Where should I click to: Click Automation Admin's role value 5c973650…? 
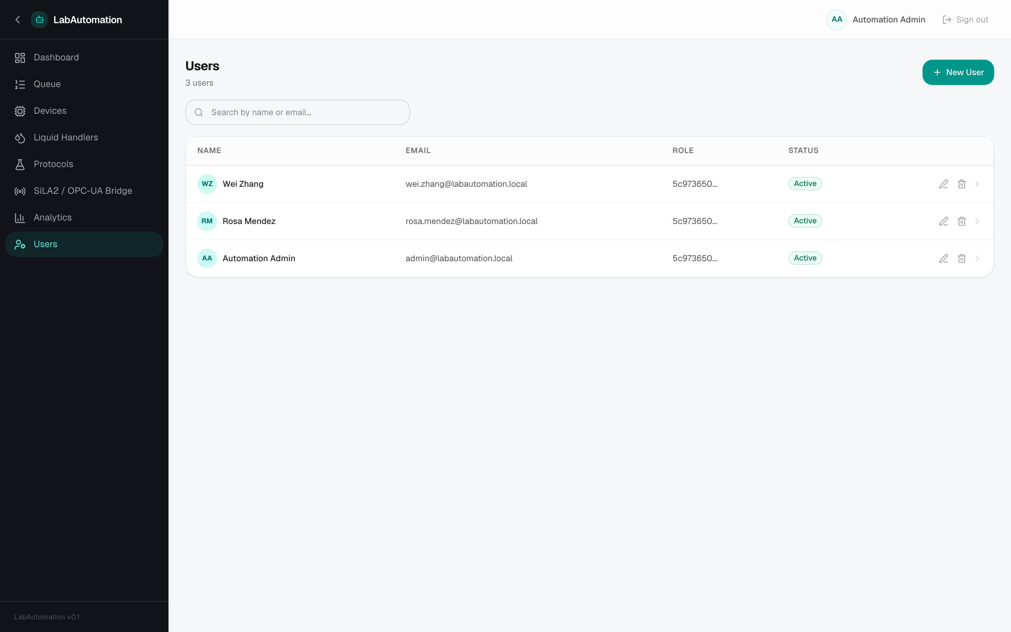(x=694, y=258)
